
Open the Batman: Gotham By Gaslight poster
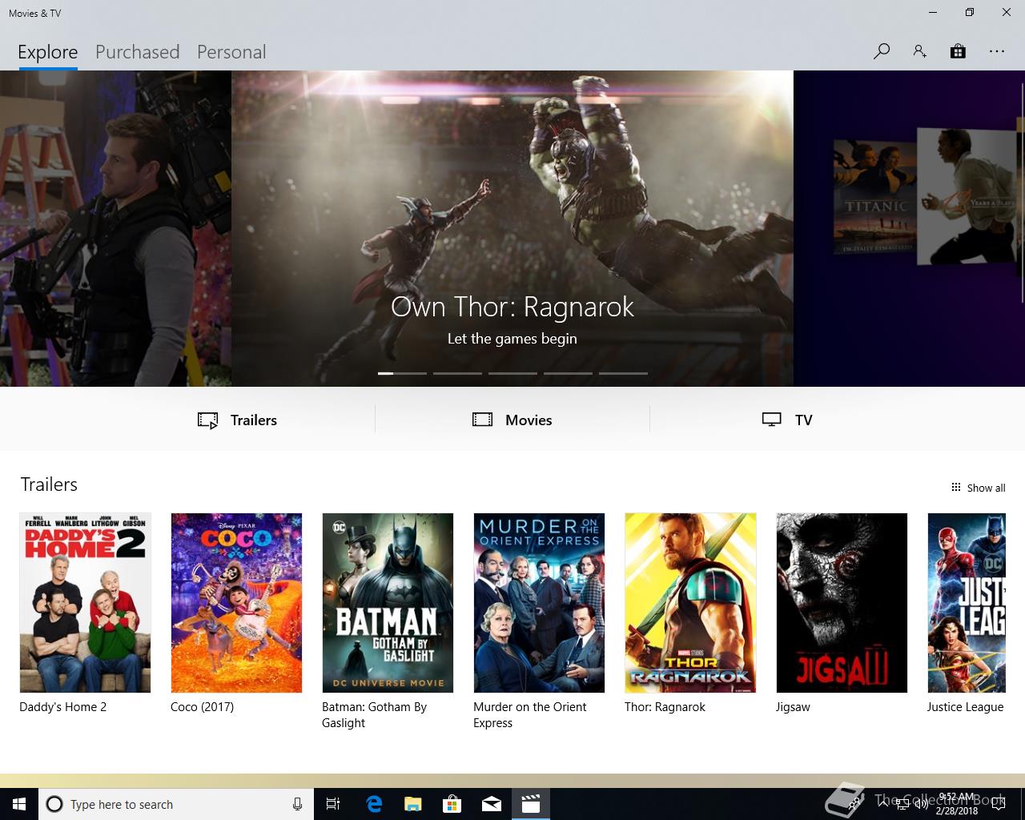tap(388, 603)
